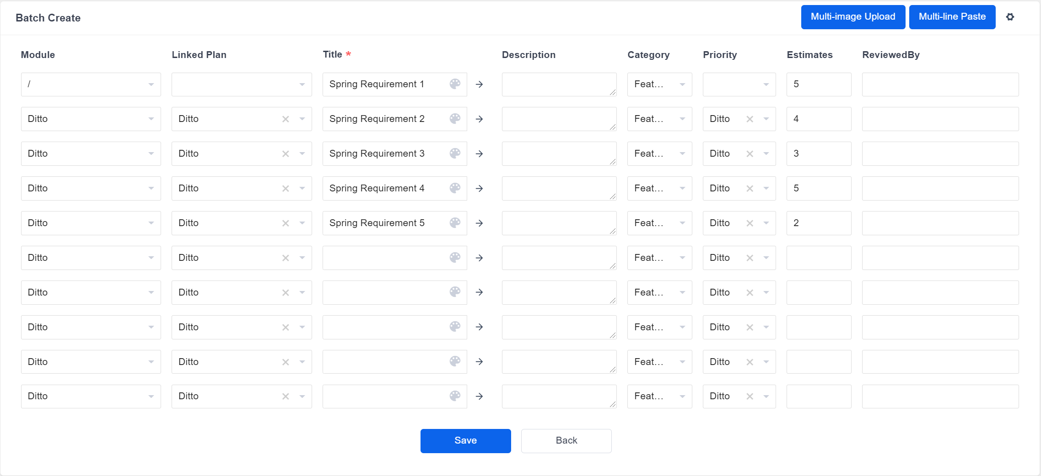The width and height of the screenshot is (1041, 476).
Task: Click Description box for Spring Requirement 1
Action: pyautogui.click(x=559, y=85)
